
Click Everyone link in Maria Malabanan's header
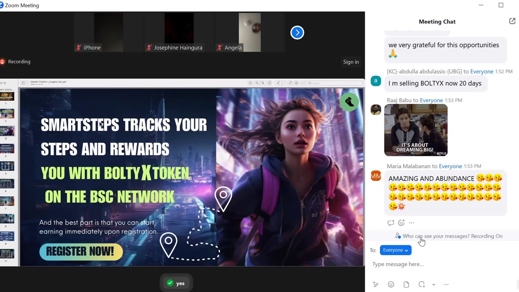click(x=450, y=166)
